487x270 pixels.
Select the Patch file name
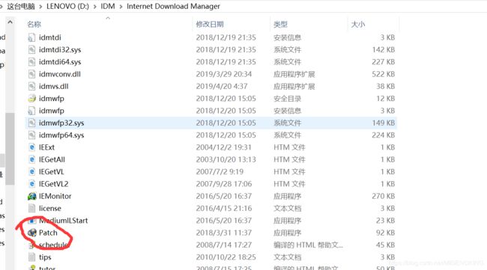48,233
